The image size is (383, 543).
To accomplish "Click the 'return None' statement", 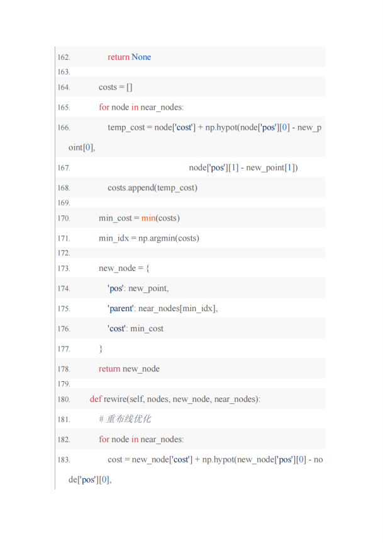I will coord(129,57).
